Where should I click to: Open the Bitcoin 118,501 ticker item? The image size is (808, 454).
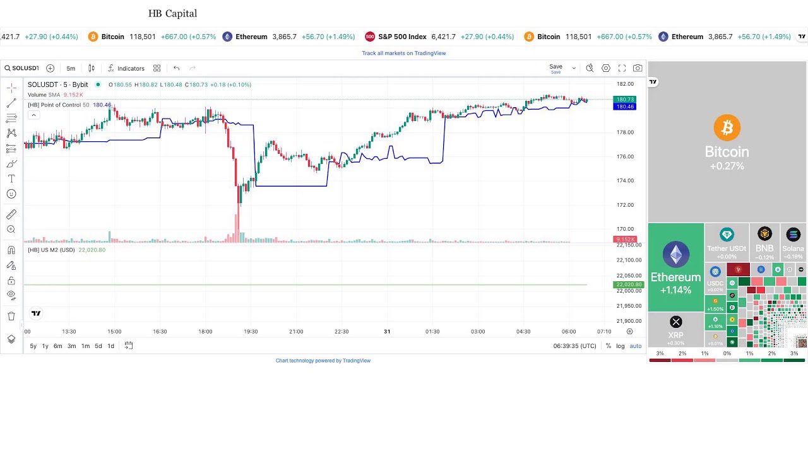coord(152,37)
